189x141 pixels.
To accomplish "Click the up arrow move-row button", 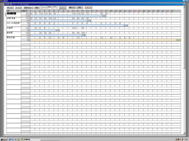I will click(17, 8).
